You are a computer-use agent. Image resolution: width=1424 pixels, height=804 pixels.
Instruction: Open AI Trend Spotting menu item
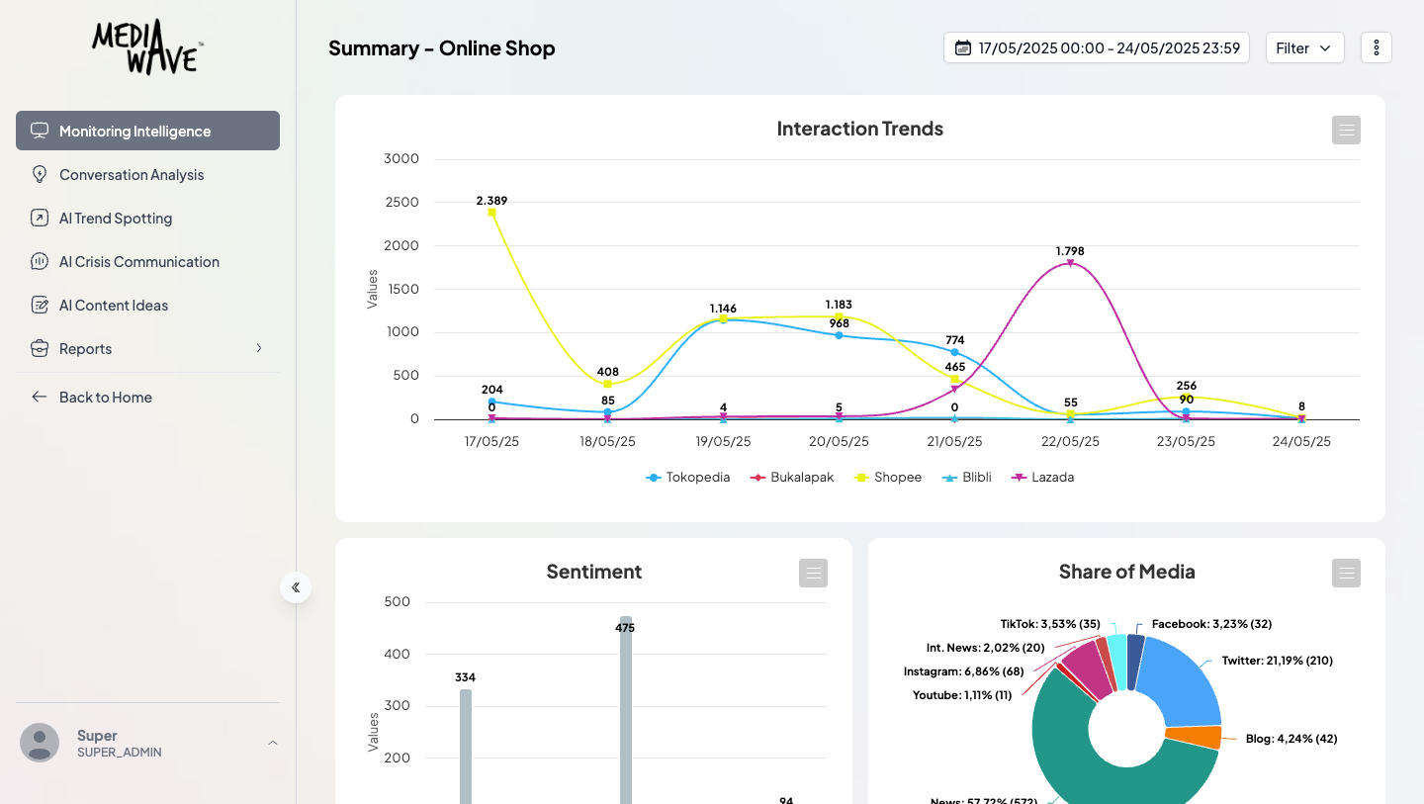116,219
